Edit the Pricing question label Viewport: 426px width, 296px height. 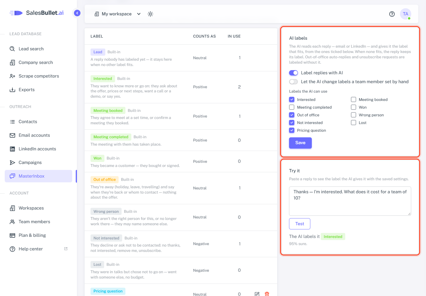click(x=257, y=294)
